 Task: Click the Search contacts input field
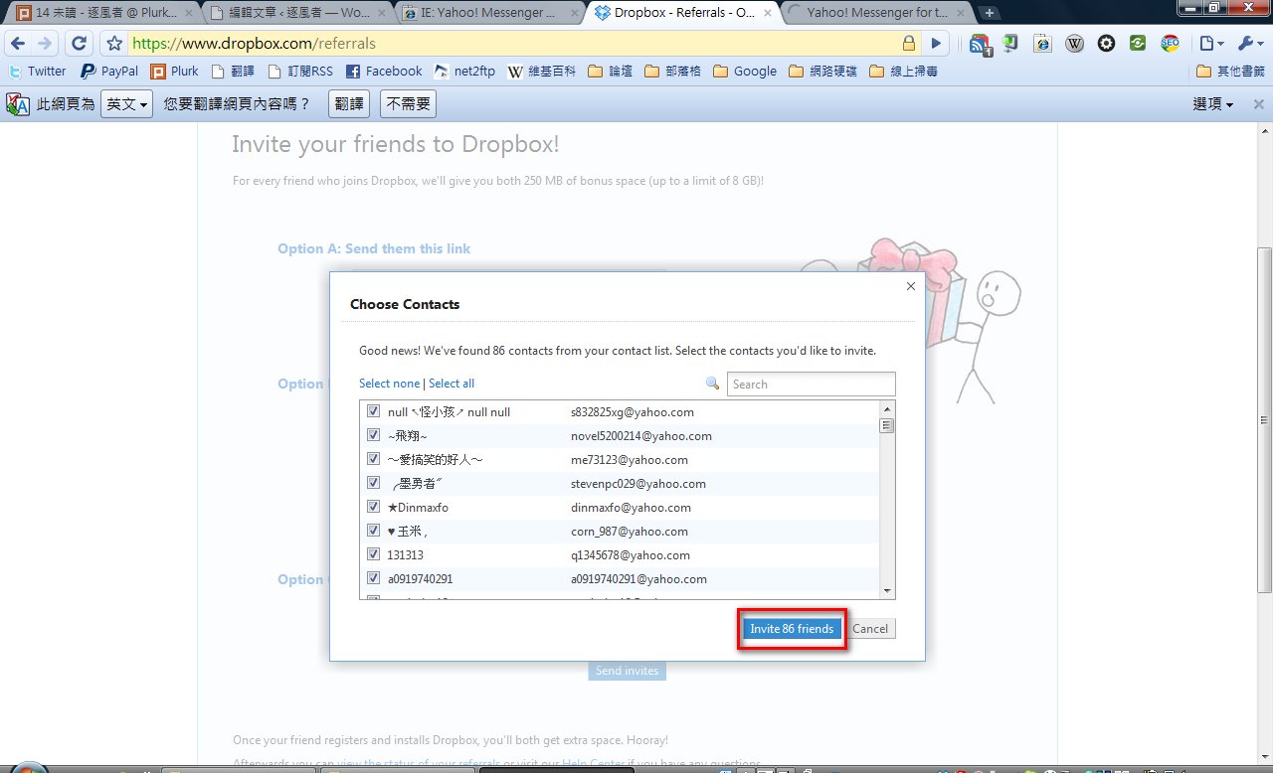pyautogui.click(x=812, y=385)
